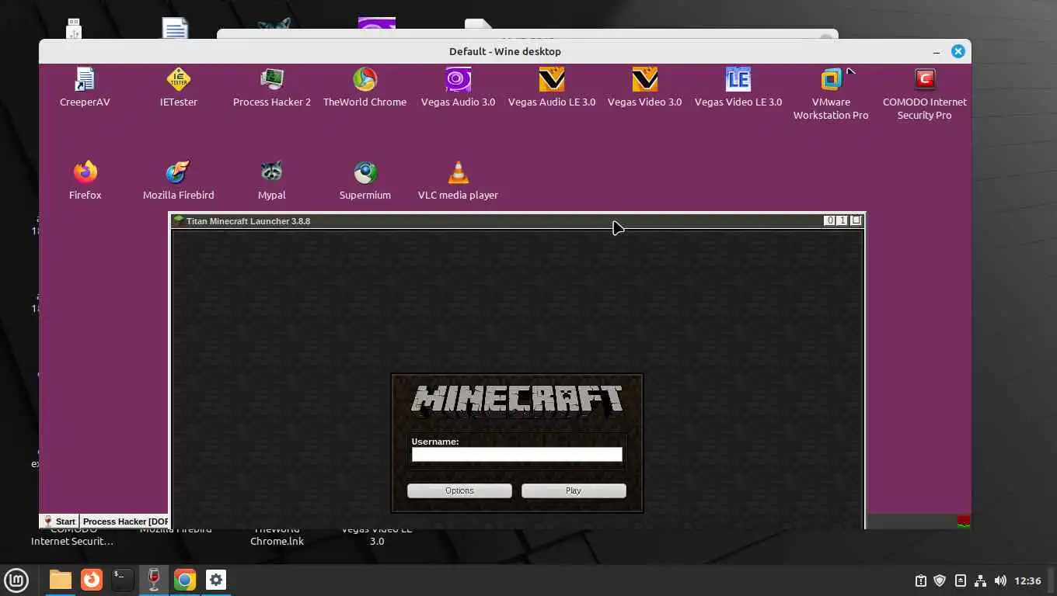Select the Firefox icon in Wine desktop

(85, 172)
